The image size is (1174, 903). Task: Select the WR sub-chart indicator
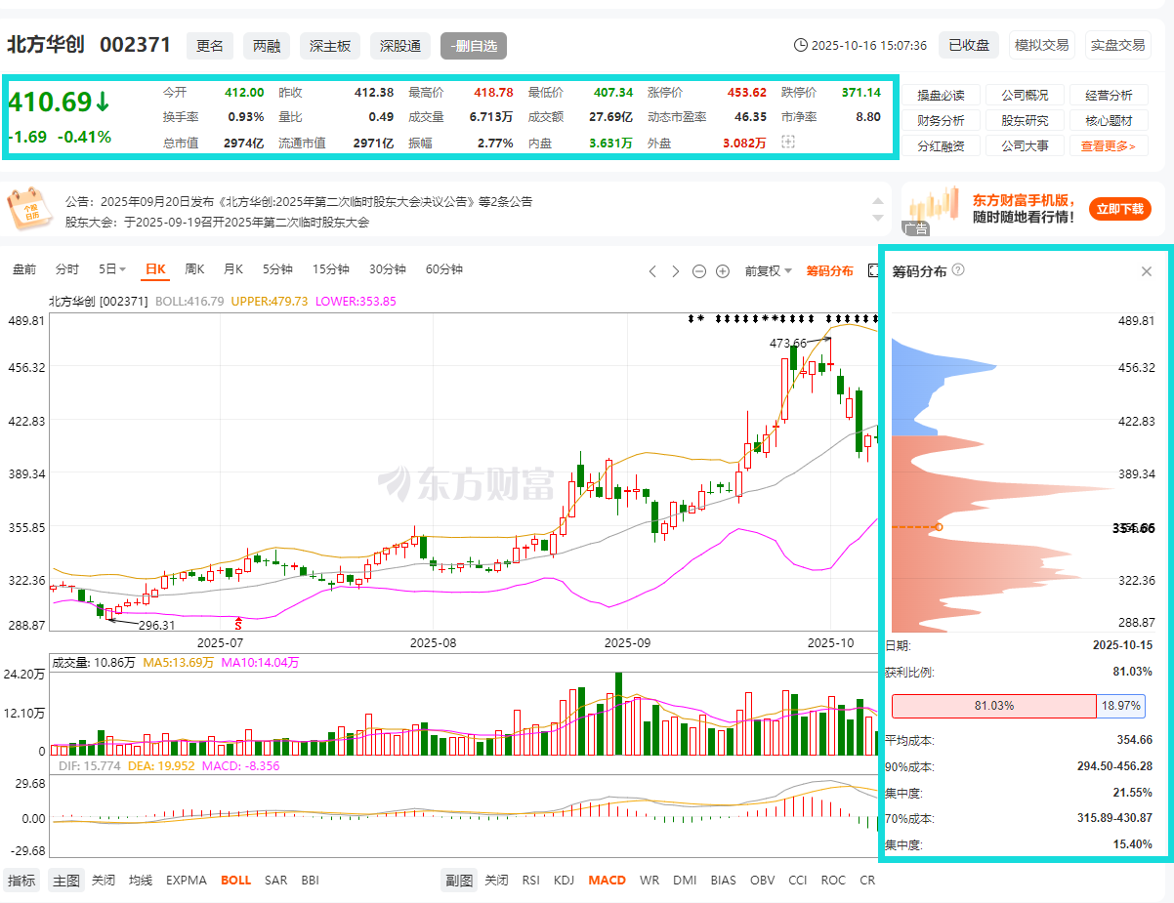coord(650,880)
